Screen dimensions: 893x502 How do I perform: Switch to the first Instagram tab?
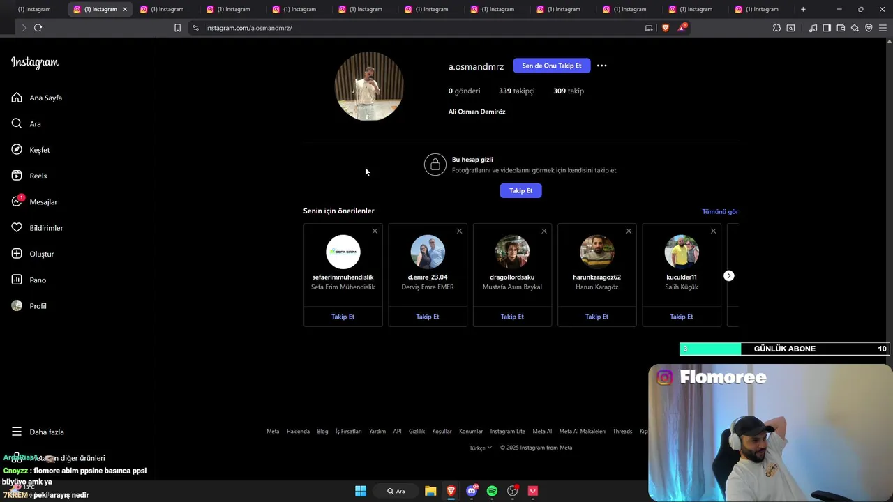pyautogui.click(x=33, y=9)
